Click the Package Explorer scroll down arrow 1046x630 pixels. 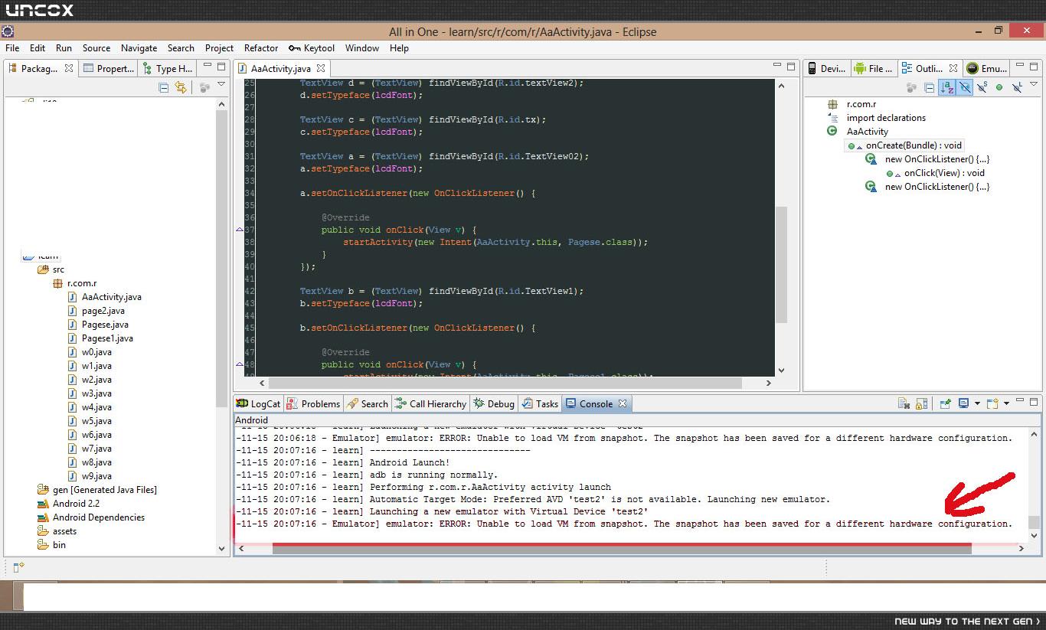pyautogui.click(x=222, y=548)
